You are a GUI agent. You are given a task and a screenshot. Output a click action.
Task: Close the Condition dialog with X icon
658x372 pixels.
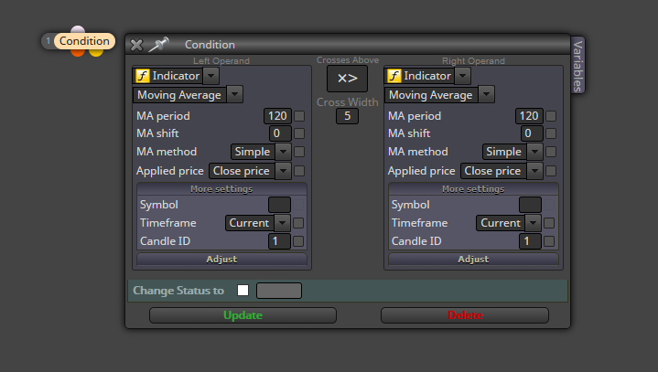pos(136,45)
